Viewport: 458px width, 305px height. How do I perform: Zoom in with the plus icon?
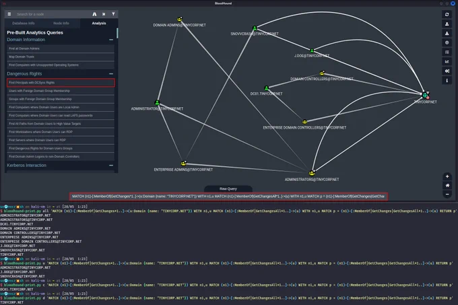[x=447, y=176]
